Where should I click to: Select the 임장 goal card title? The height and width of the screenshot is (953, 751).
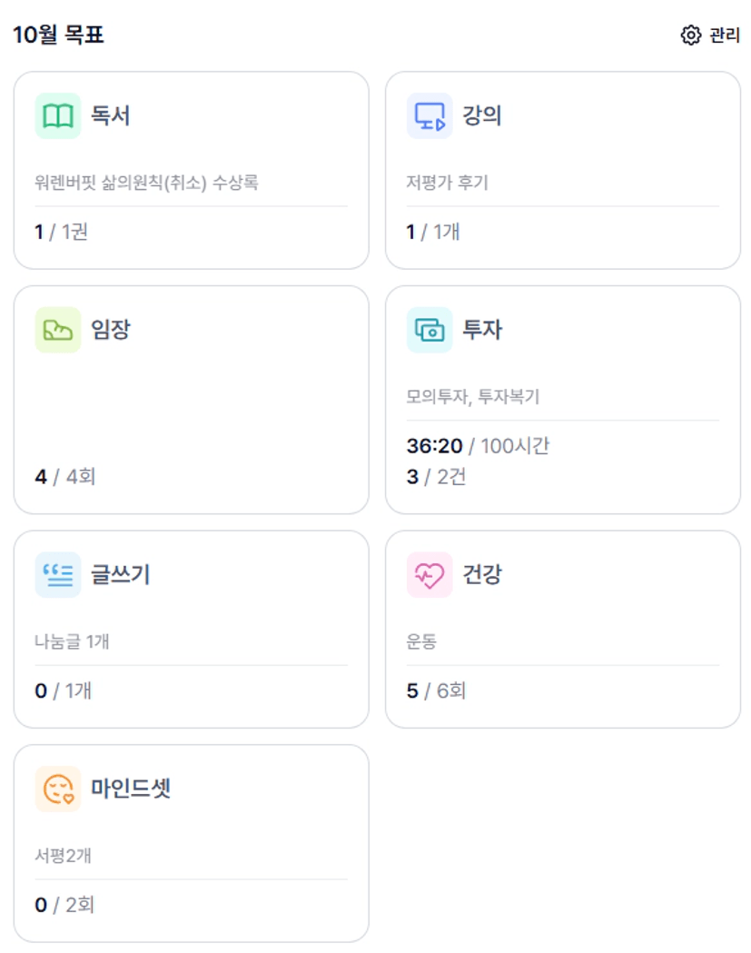(111, 330)
